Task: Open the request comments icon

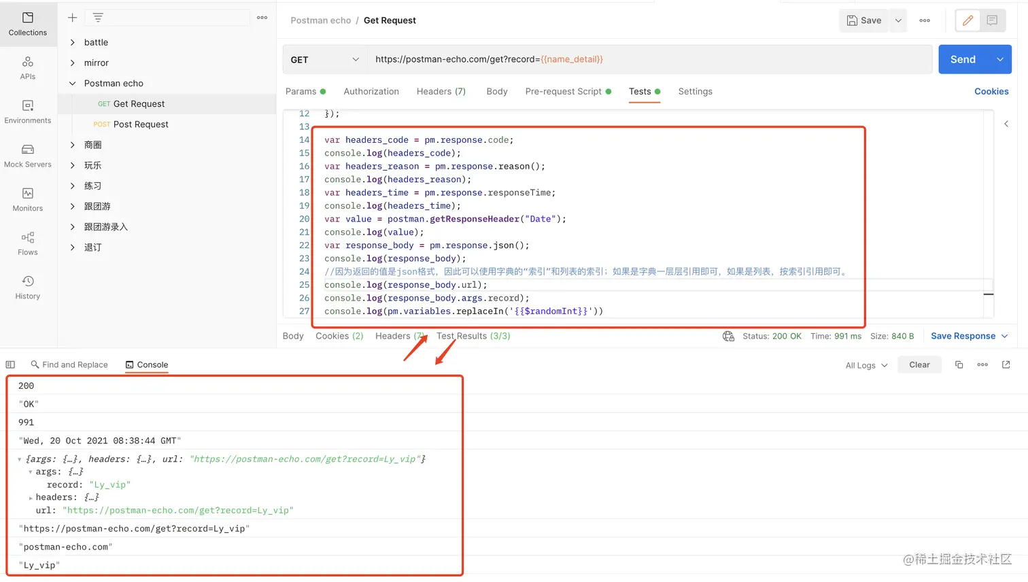Action: click(992, 20)
